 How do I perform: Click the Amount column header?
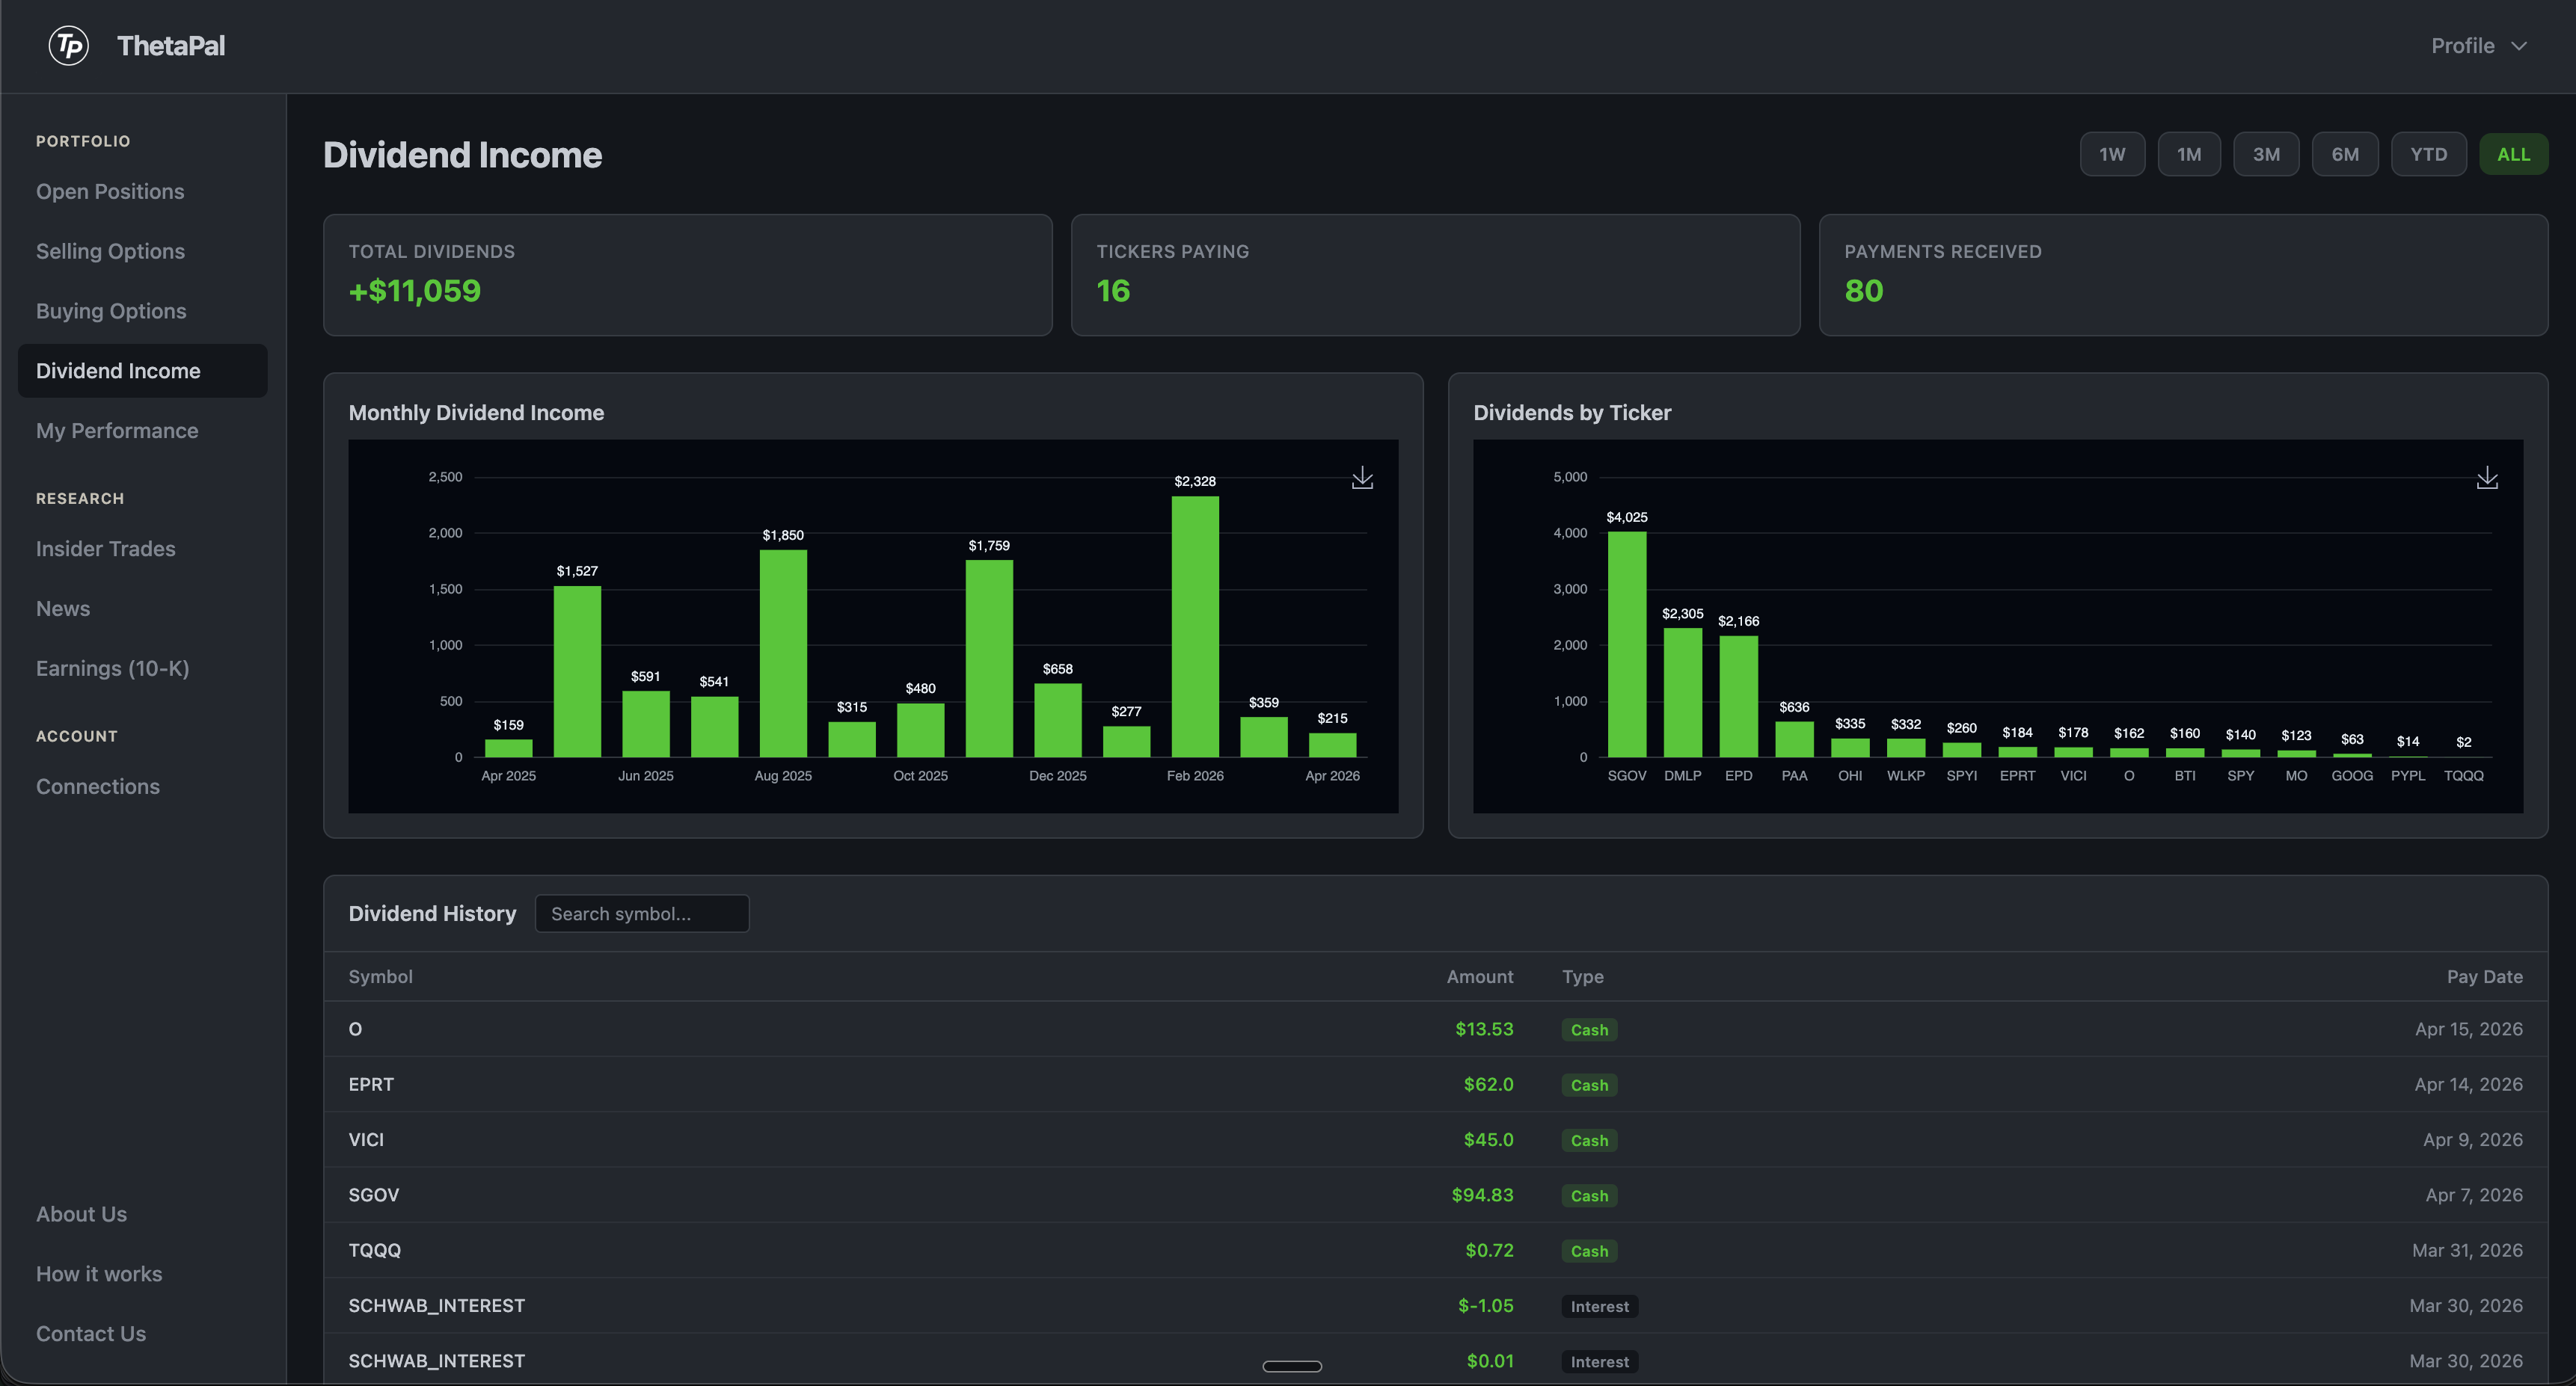[x=1480, y=976]
